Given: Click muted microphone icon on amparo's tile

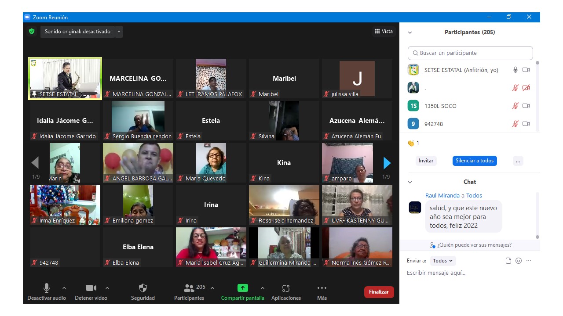Looking at the screenshot, I should 326,178.
